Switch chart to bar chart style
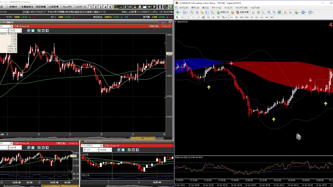This screenshot has width=333, height=187. (x=253, y=12)
